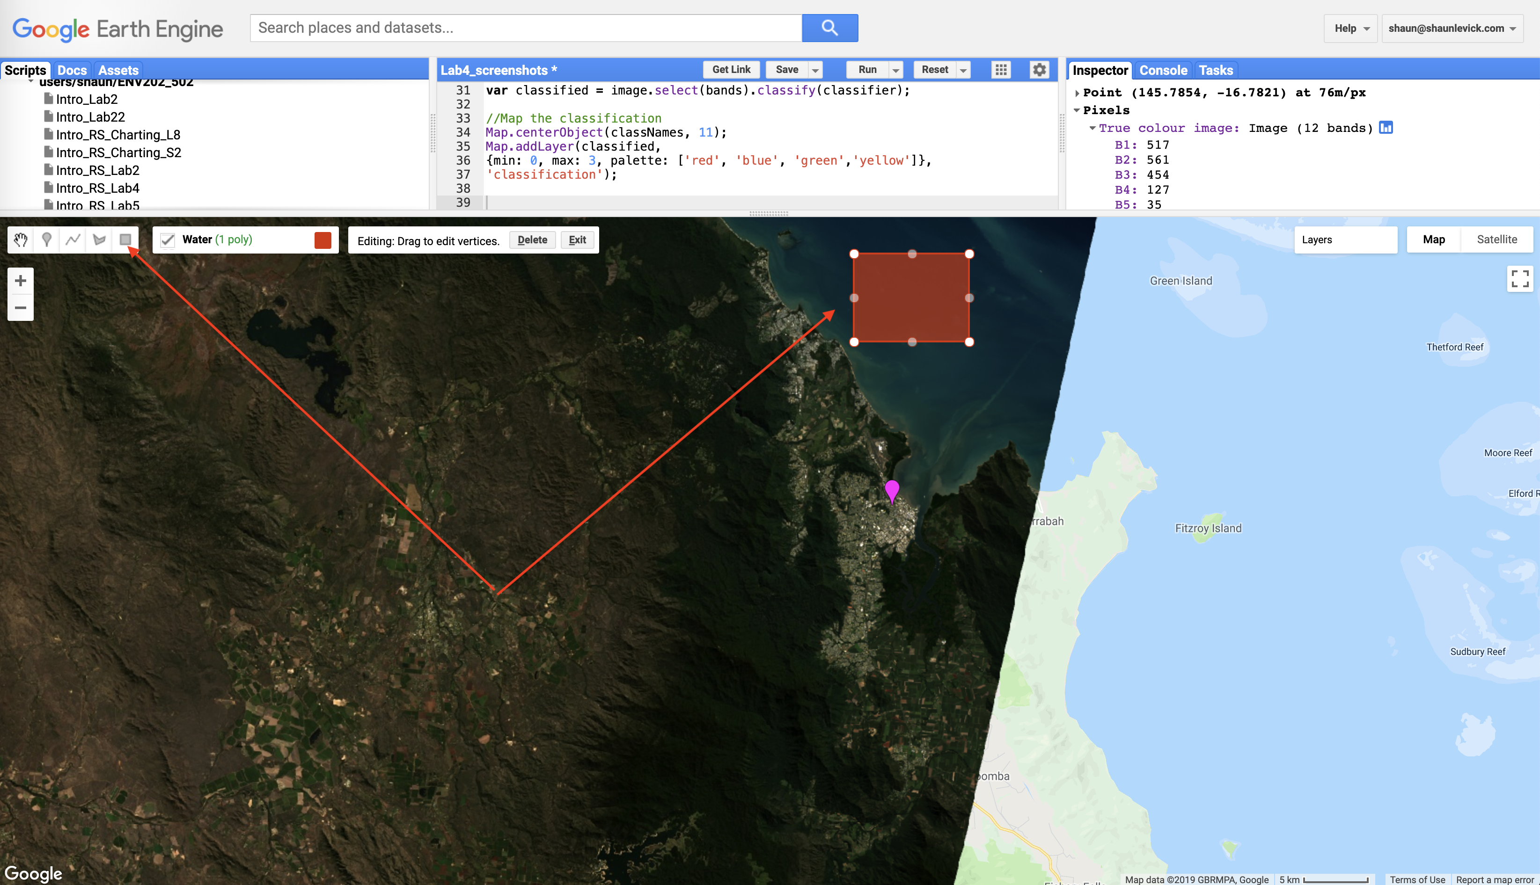The width and height of the screenshot is (1540, 885).
Task: Switch the basemap to Satellite
Action: pyautogui.click(x=1497, y=239)
